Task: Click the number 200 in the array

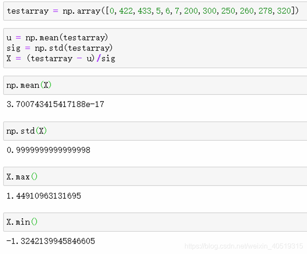Action: pyautogui.click(x=191, y=11)
